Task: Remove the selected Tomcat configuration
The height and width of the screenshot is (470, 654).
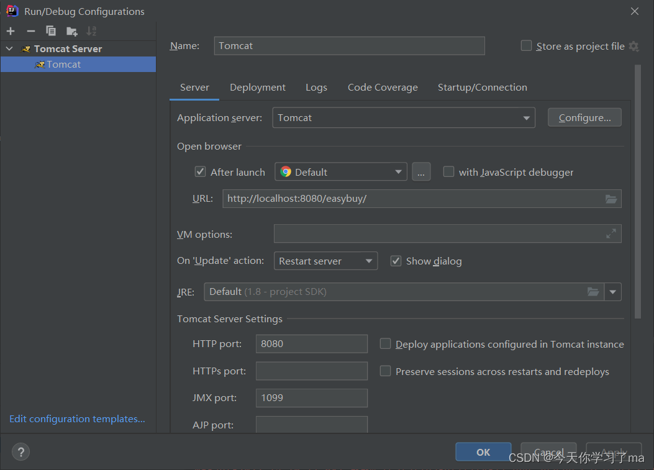Action: coord(30,30)
